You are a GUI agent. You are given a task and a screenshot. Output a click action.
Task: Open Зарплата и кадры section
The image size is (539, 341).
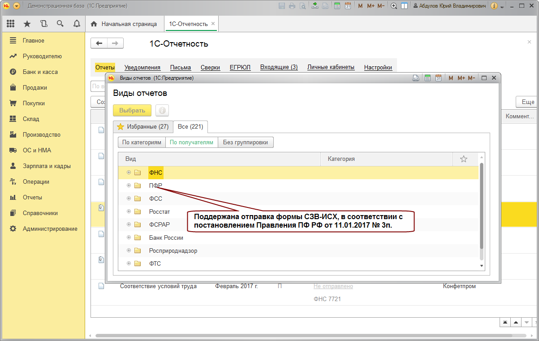click(x=47, y=166)
